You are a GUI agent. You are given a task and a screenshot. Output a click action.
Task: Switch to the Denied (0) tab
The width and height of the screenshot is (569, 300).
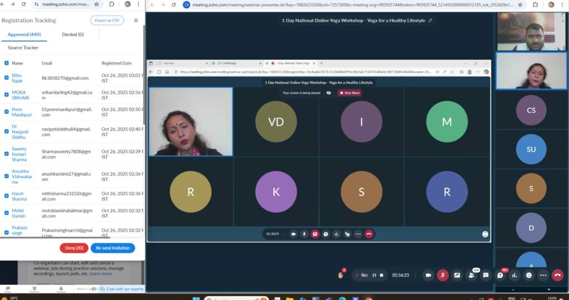pyautogui.click(x=73, y=34)
